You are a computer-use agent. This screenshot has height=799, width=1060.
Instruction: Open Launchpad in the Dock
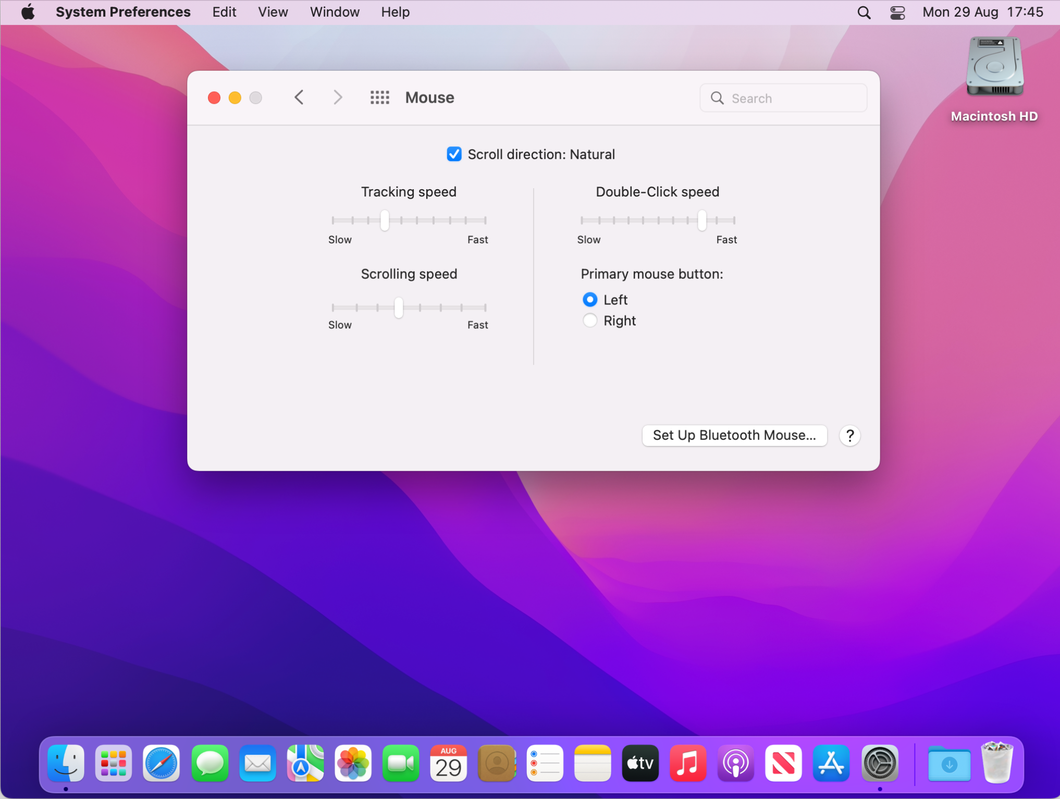click(114, 764)
